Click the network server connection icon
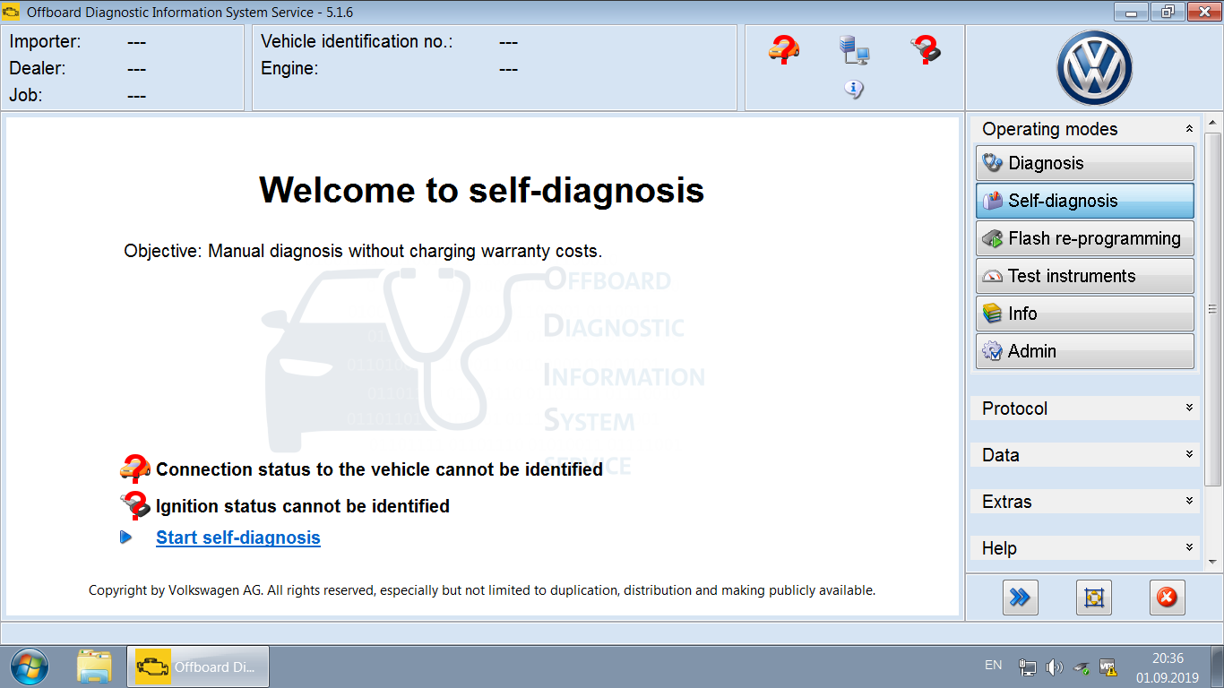The width and height of the screenshot is (1224, 688). 854,49
